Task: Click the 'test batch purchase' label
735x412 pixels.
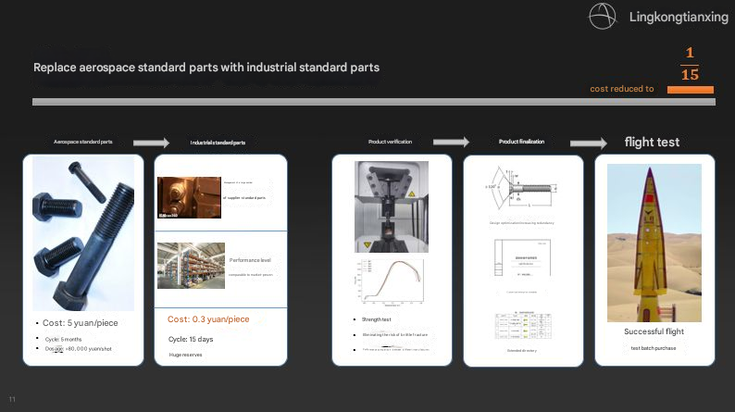Action: coord(654,348)
